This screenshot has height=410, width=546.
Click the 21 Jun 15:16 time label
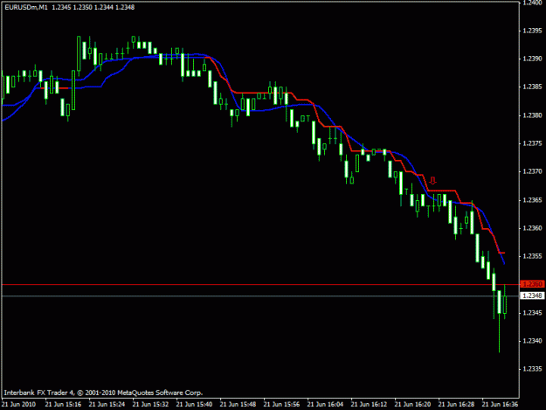coord(64,404)
